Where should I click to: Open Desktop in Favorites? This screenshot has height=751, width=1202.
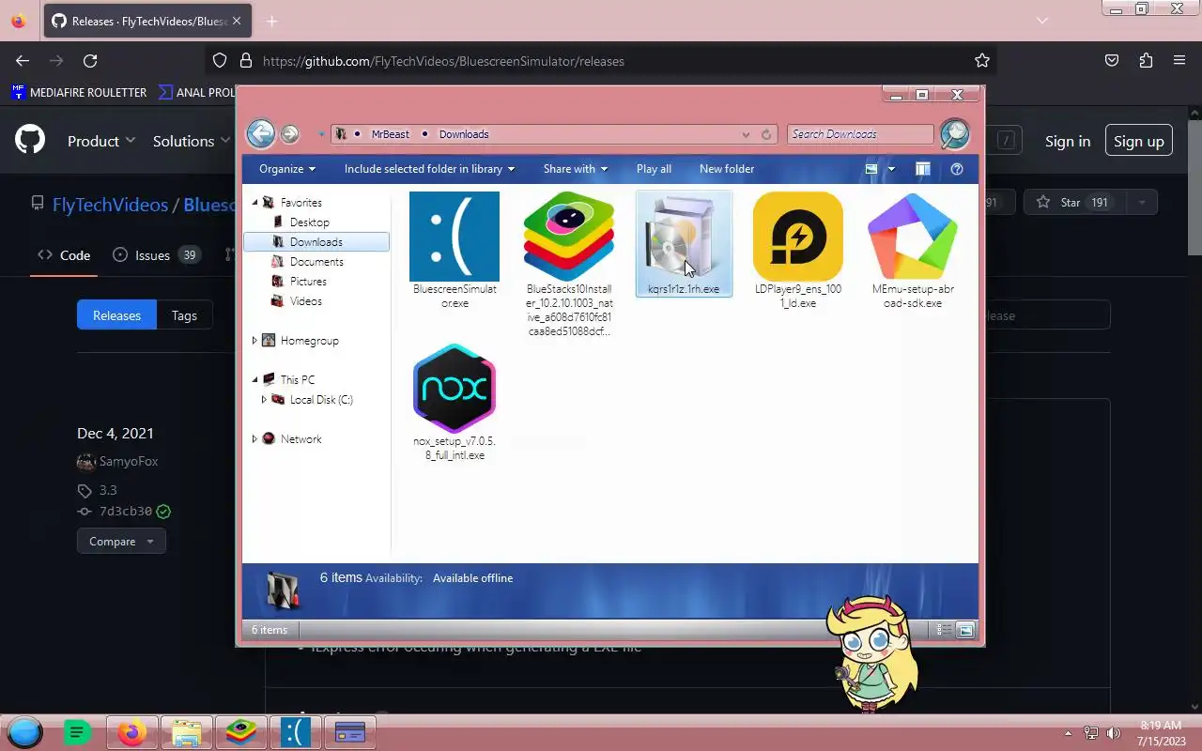pos(310,222)
